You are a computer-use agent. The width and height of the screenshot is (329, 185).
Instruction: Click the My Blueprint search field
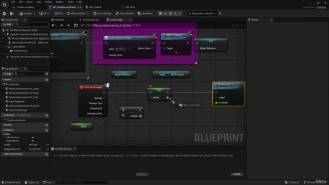[x=29, y=74]
